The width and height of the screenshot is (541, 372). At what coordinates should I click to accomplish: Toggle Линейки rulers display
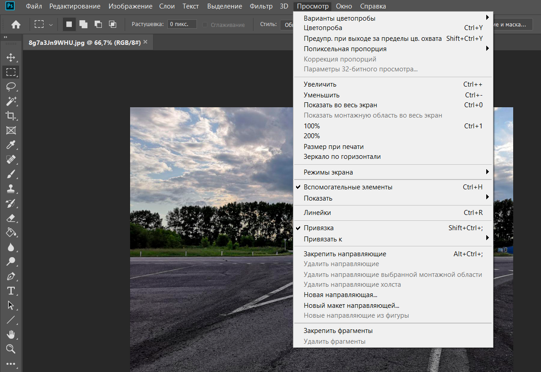tap(317, 213)
